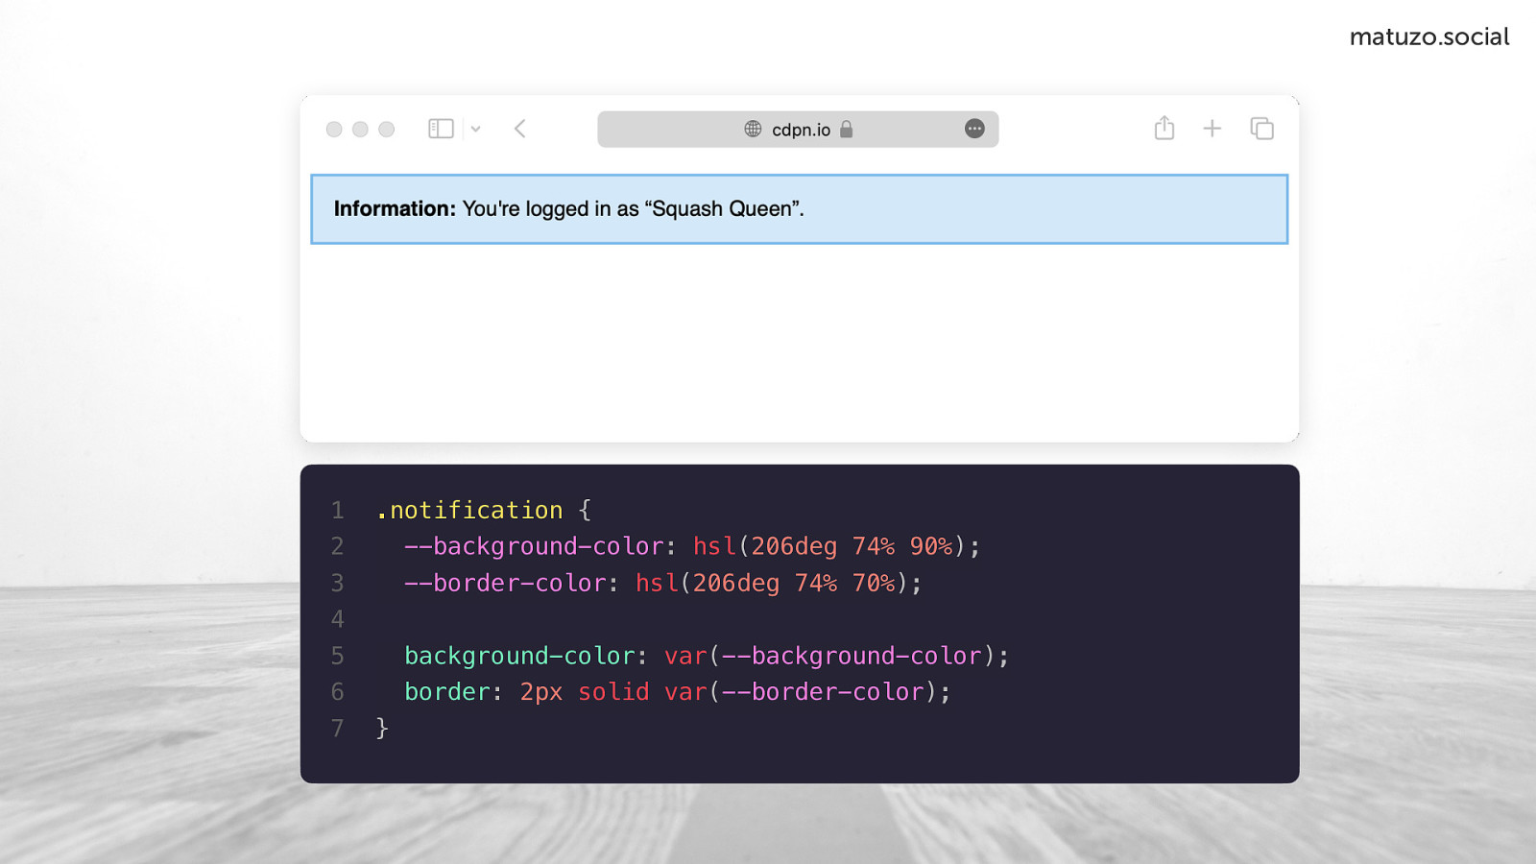The height and width of the screenshot is (864, 1536).
Task: Maximize window with the third dot
Action: pos(386,129)
